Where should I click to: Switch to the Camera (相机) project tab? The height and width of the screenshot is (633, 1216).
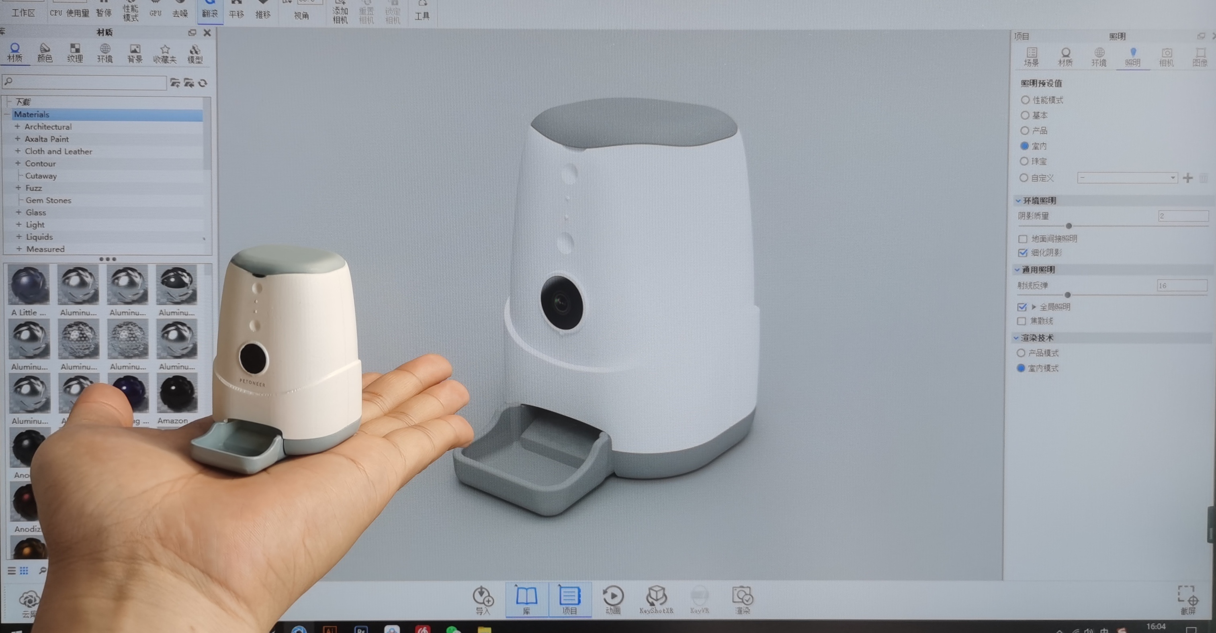point(1166,57)
